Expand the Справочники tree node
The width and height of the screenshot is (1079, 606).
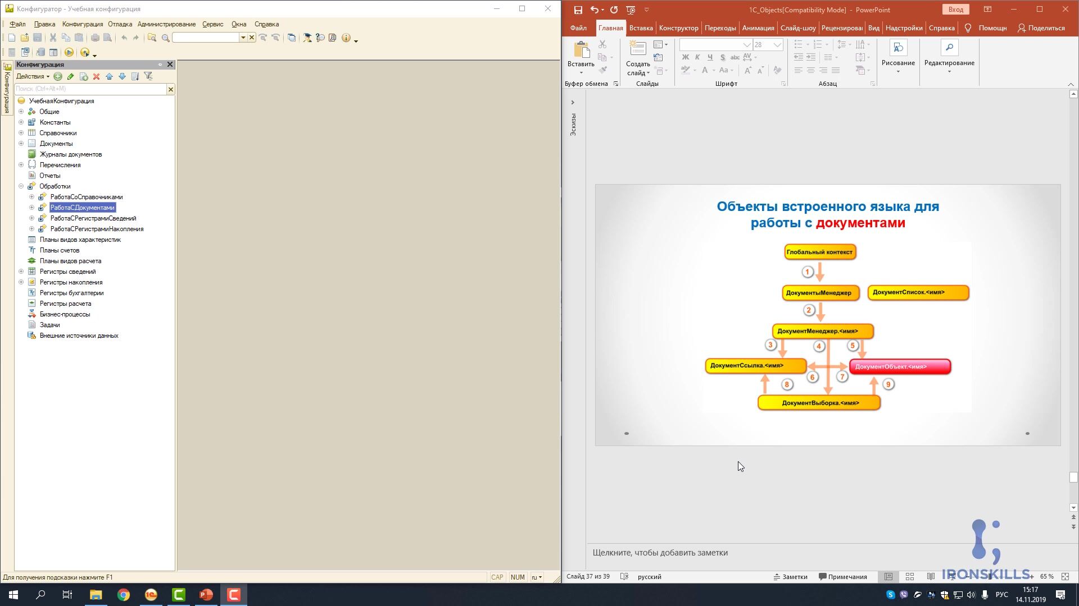[21, 133]
